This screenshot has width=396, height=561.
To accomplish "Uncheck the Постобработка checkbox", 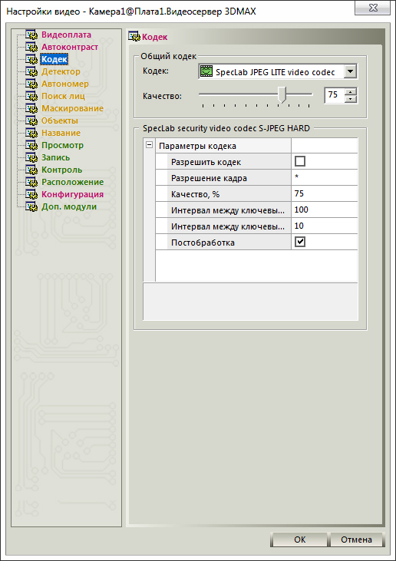I will (300, 242).
